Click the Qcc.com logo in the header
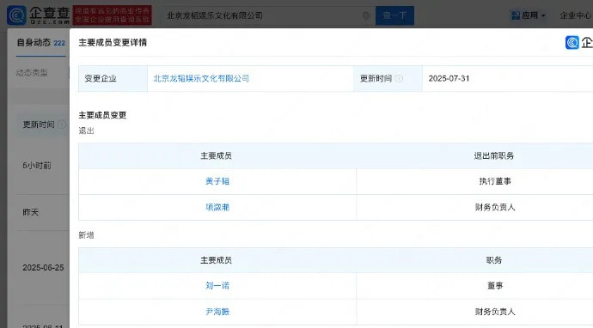 click(x=38, y=15)
